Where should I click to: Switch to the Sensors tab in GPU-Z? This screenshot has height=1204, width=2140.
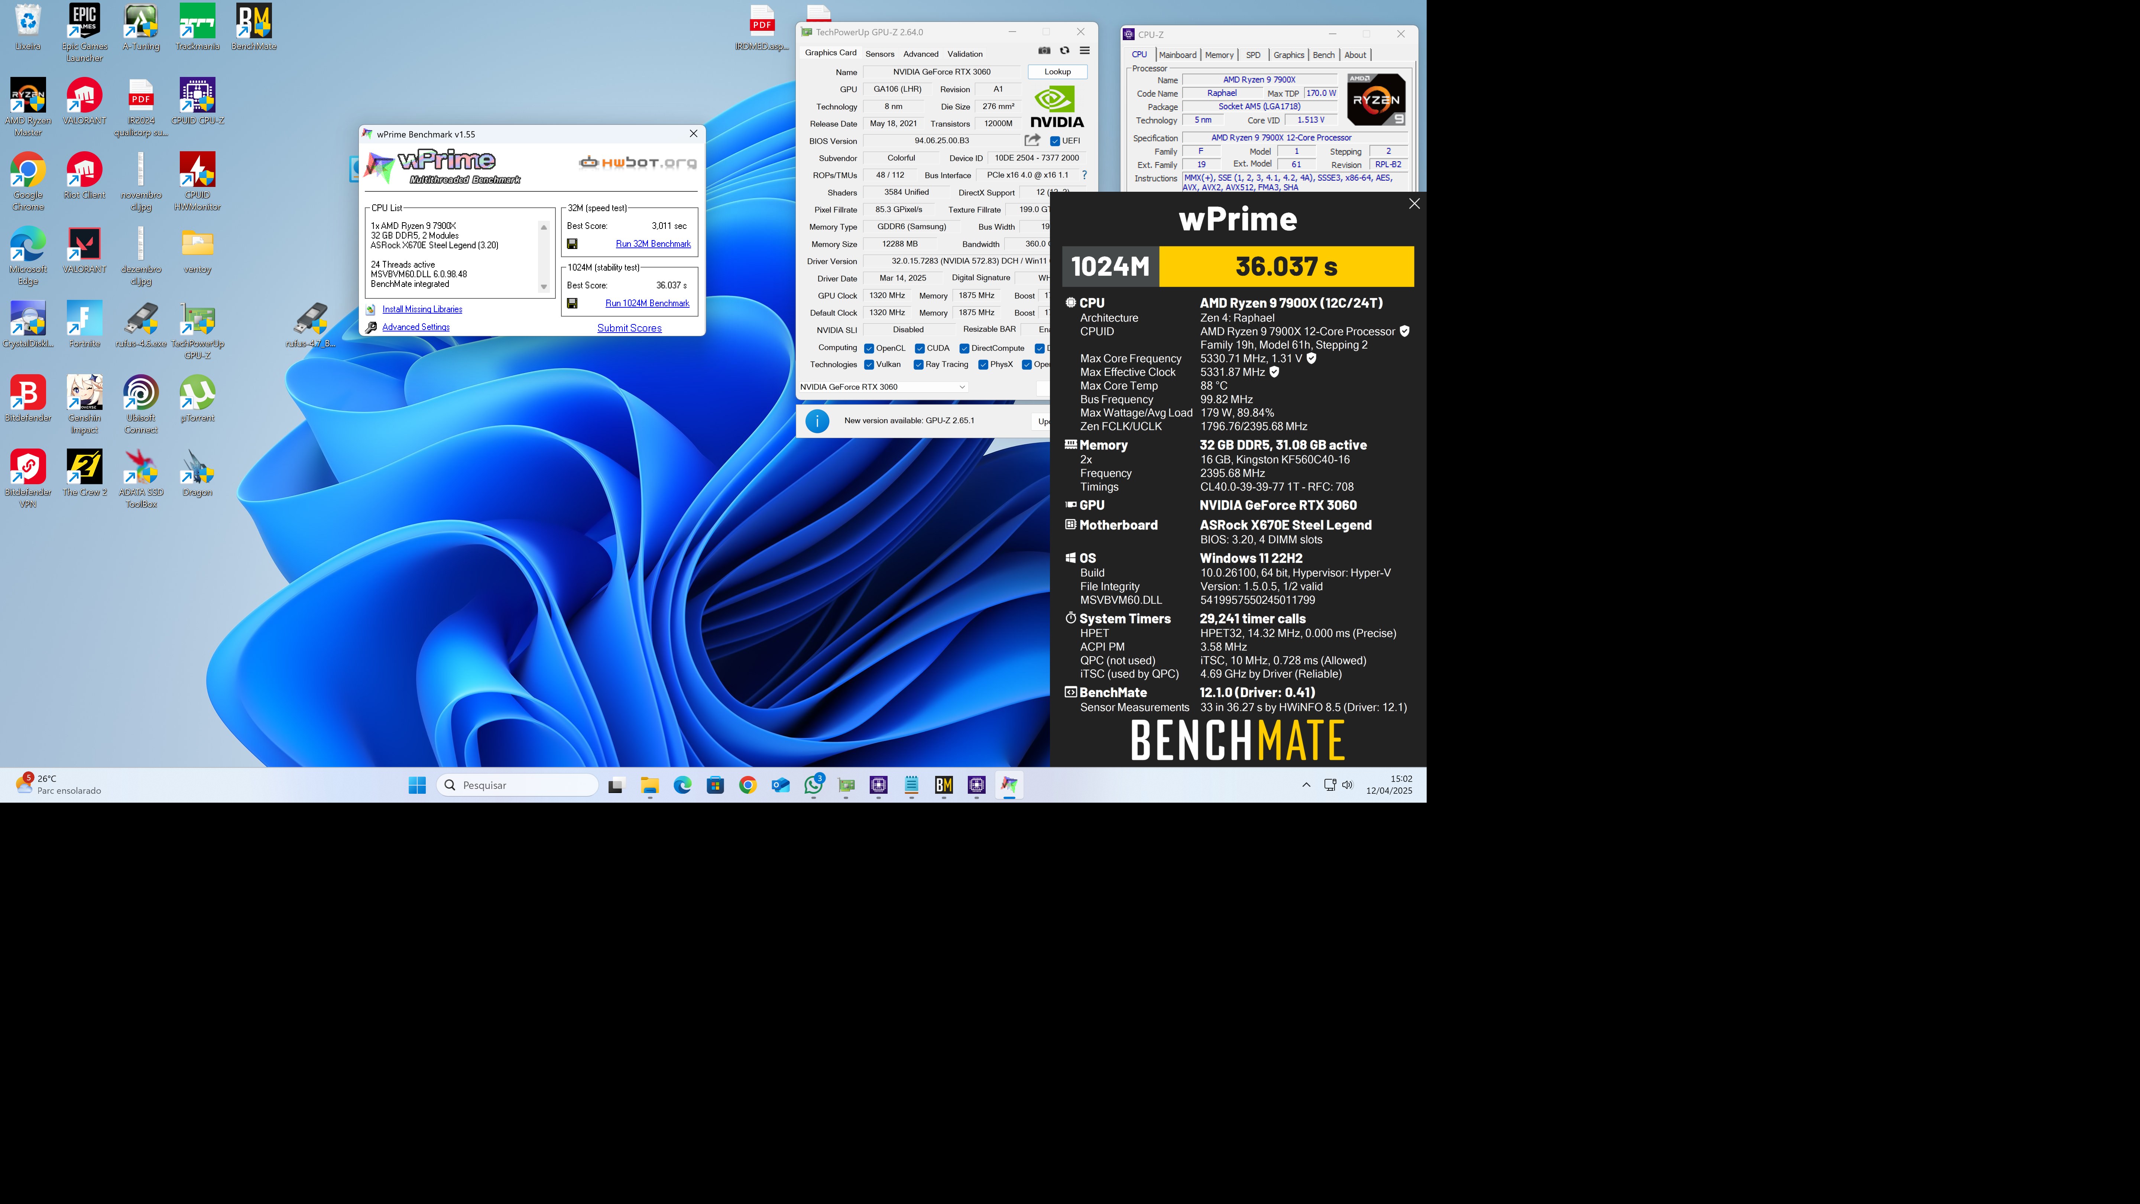[x=880, y=54]
